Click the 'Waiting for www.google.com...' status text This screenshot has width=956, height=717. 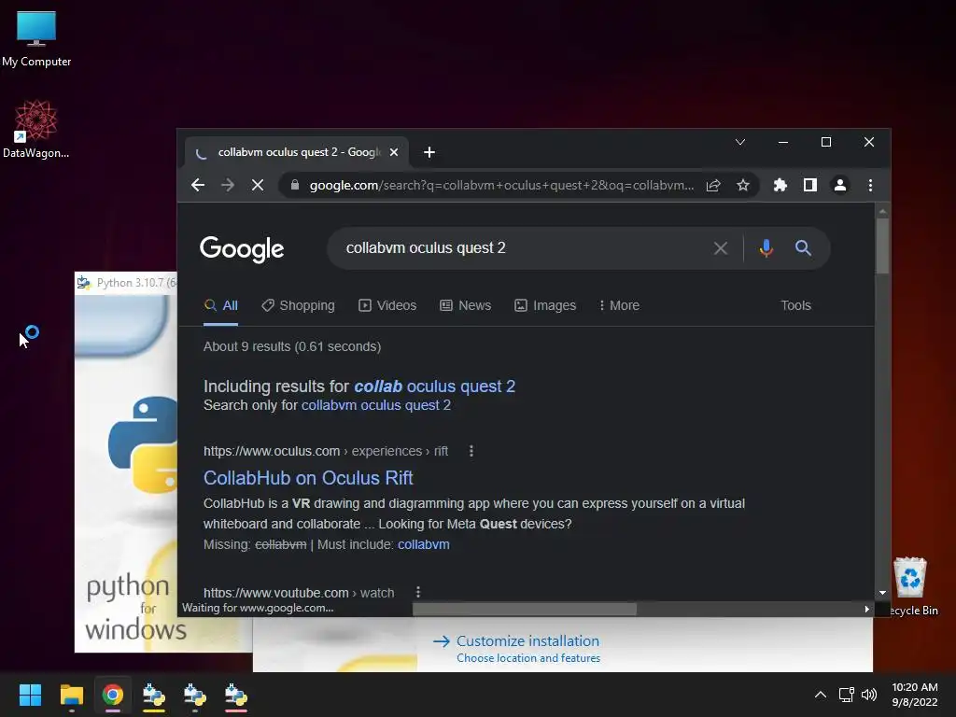(258, 608)
